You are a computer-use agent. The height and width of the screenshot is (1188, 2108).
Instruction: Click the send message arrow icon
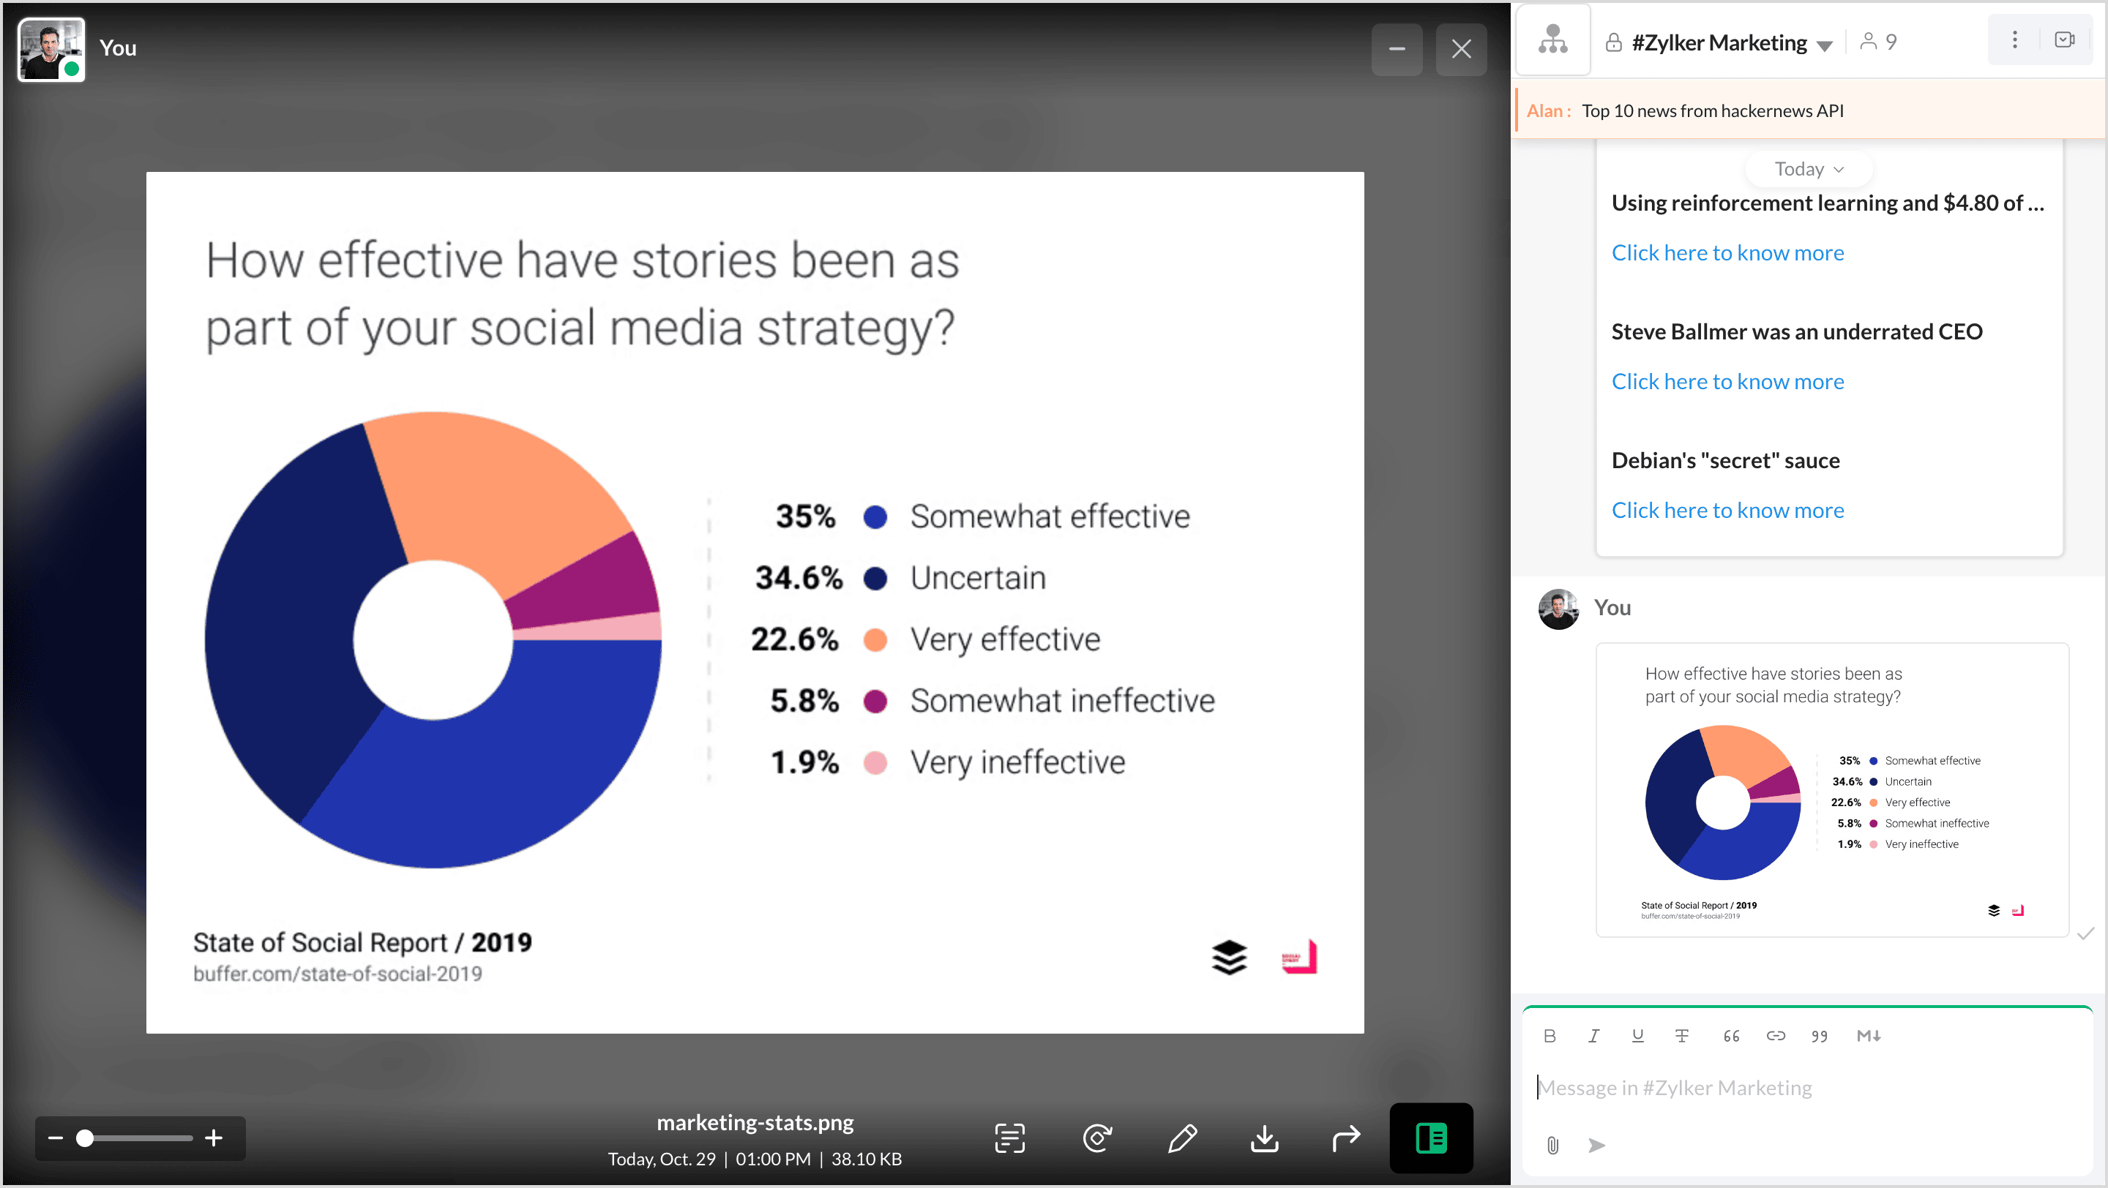click(x=1596, y=1145)
